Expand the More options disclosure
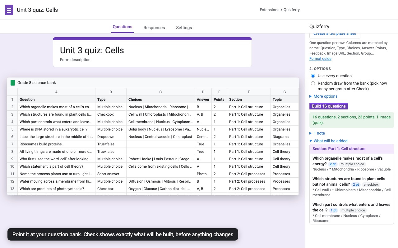Screen dimensions: 398x248 coord(323,96)
